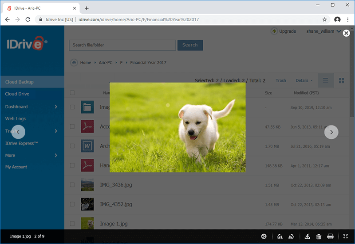Rotate the image right (clockwise)
This screenshot has width=355, height=244.
pos(291,236)
